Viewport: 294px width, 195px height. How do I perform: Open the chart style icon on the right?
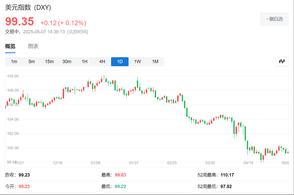(282, 62)
